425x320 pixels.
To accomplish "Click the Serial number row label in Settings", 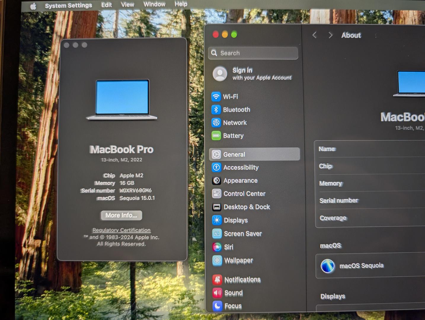I will (339, 200).
